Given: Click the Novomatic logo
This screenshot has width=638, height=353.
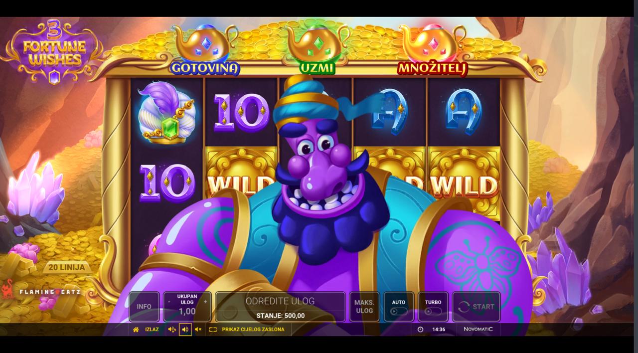Looking at the screenshot, I should (x=478, y=330).
